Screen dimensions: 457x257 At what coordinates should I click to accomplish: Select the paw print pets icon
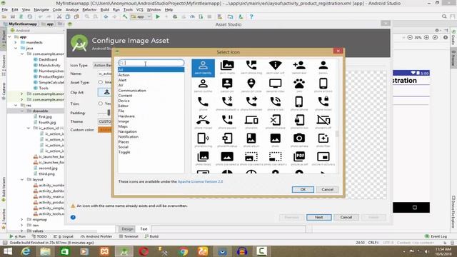click(x=299, y=84)
